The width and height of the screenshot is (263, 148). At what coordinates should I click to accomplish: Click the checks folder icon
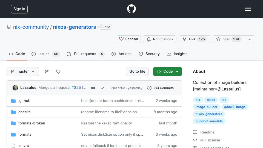tap(13, 112)
